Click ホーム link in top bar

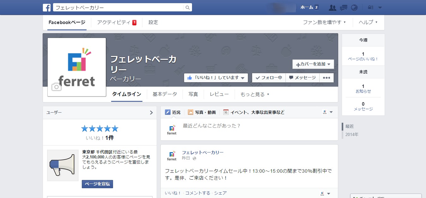point(307,8)
